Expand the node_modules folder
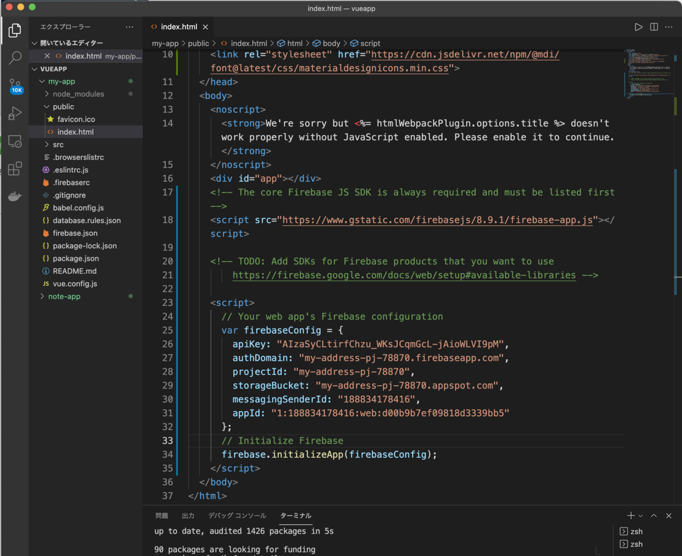Image resolution: width=682 pixels, height=556 pixels. 78,94
